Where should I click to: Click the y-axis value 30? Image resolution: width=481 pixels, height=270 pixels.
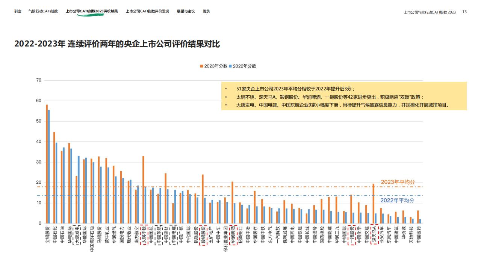coord(39,162)
